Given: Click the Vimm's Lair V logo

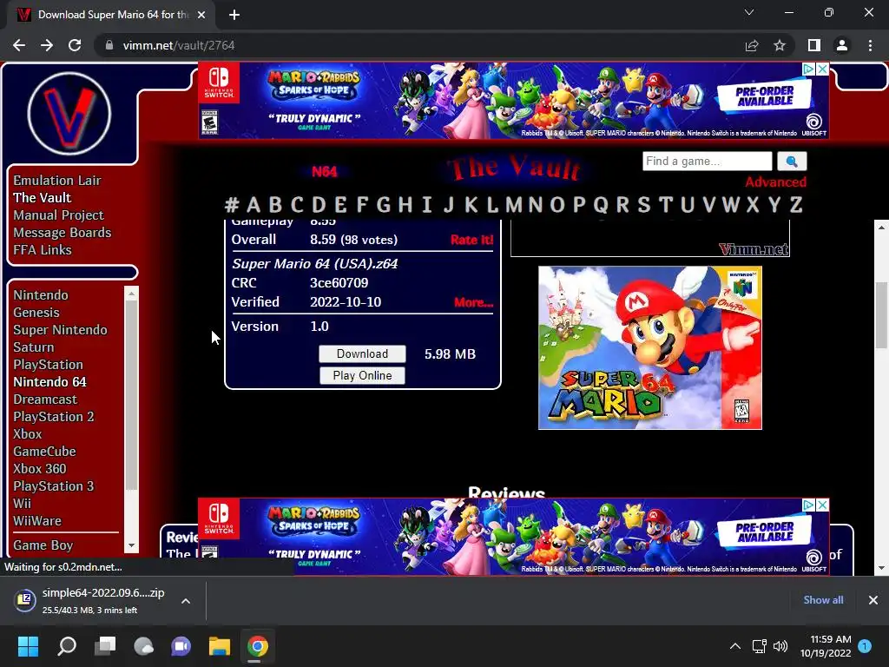Looking at the screenshot, I should click(x=69, y=114).
